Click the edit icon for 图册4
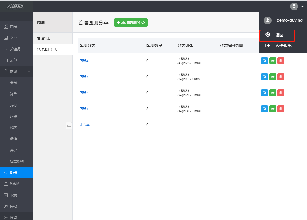Screen dimensions: 307x220 (x=264, y=61)
